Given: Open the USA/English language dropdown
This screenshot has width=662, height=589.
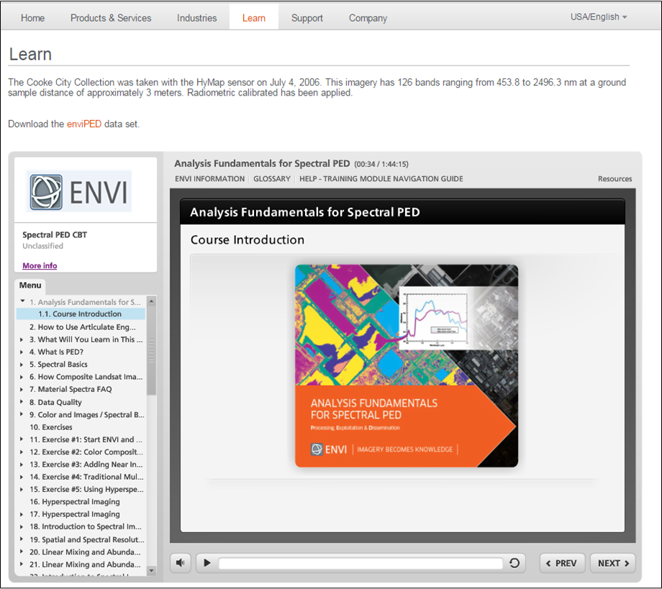Looking at the screenshot, I should (598, 17).
